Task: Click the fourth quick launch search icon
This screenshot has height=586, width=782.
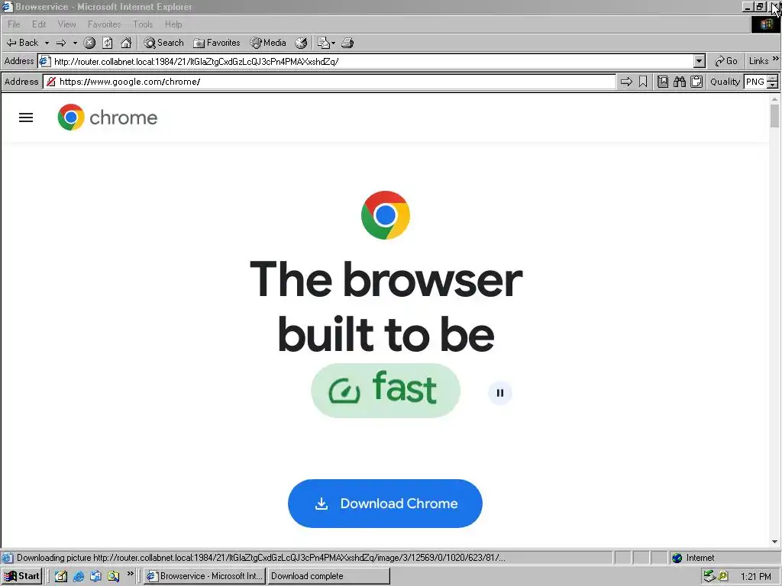Action: pos(113,576)
